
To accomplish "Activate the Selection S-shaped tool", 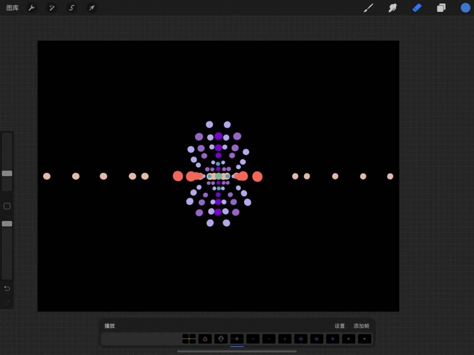I will 72,8.
